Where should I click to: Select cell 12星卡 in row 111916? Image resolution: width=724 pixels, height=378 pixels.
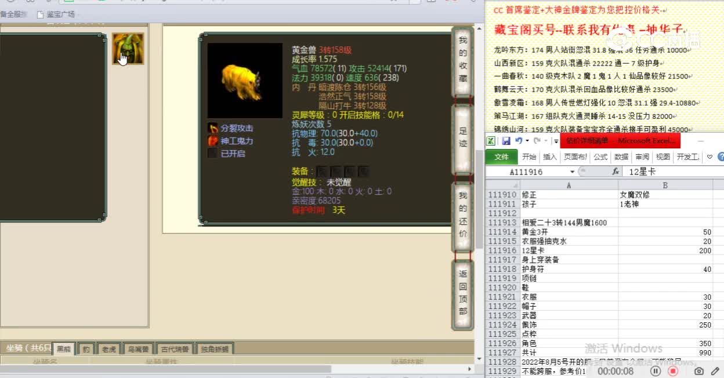click(569, 250)
